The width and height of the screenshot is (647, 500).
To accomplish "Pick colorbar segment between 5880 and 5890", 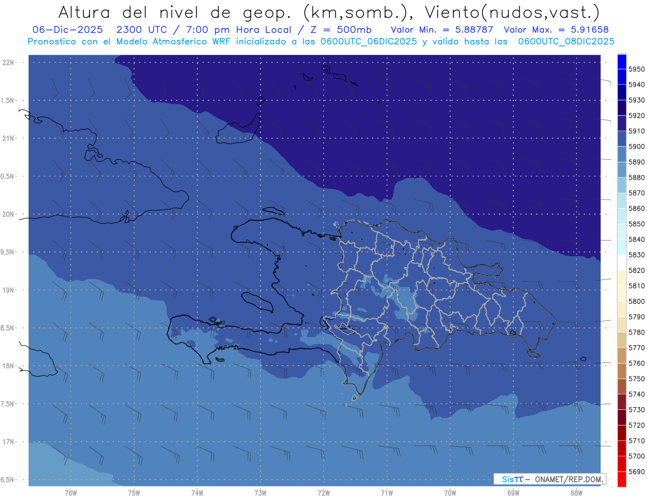I will coord(622,170).
